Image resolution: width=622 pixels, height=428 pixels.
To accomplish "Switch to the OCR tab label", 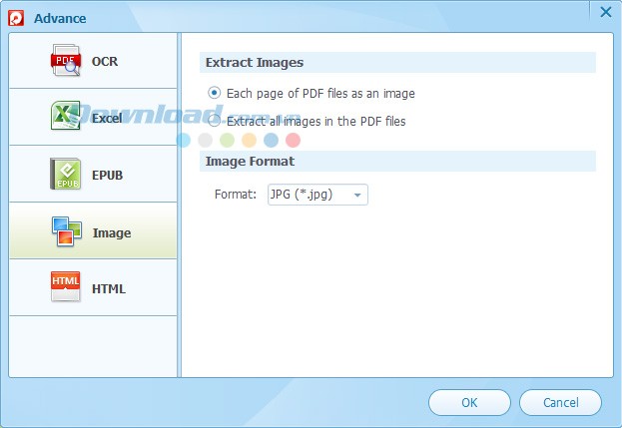I will point(105,62).
